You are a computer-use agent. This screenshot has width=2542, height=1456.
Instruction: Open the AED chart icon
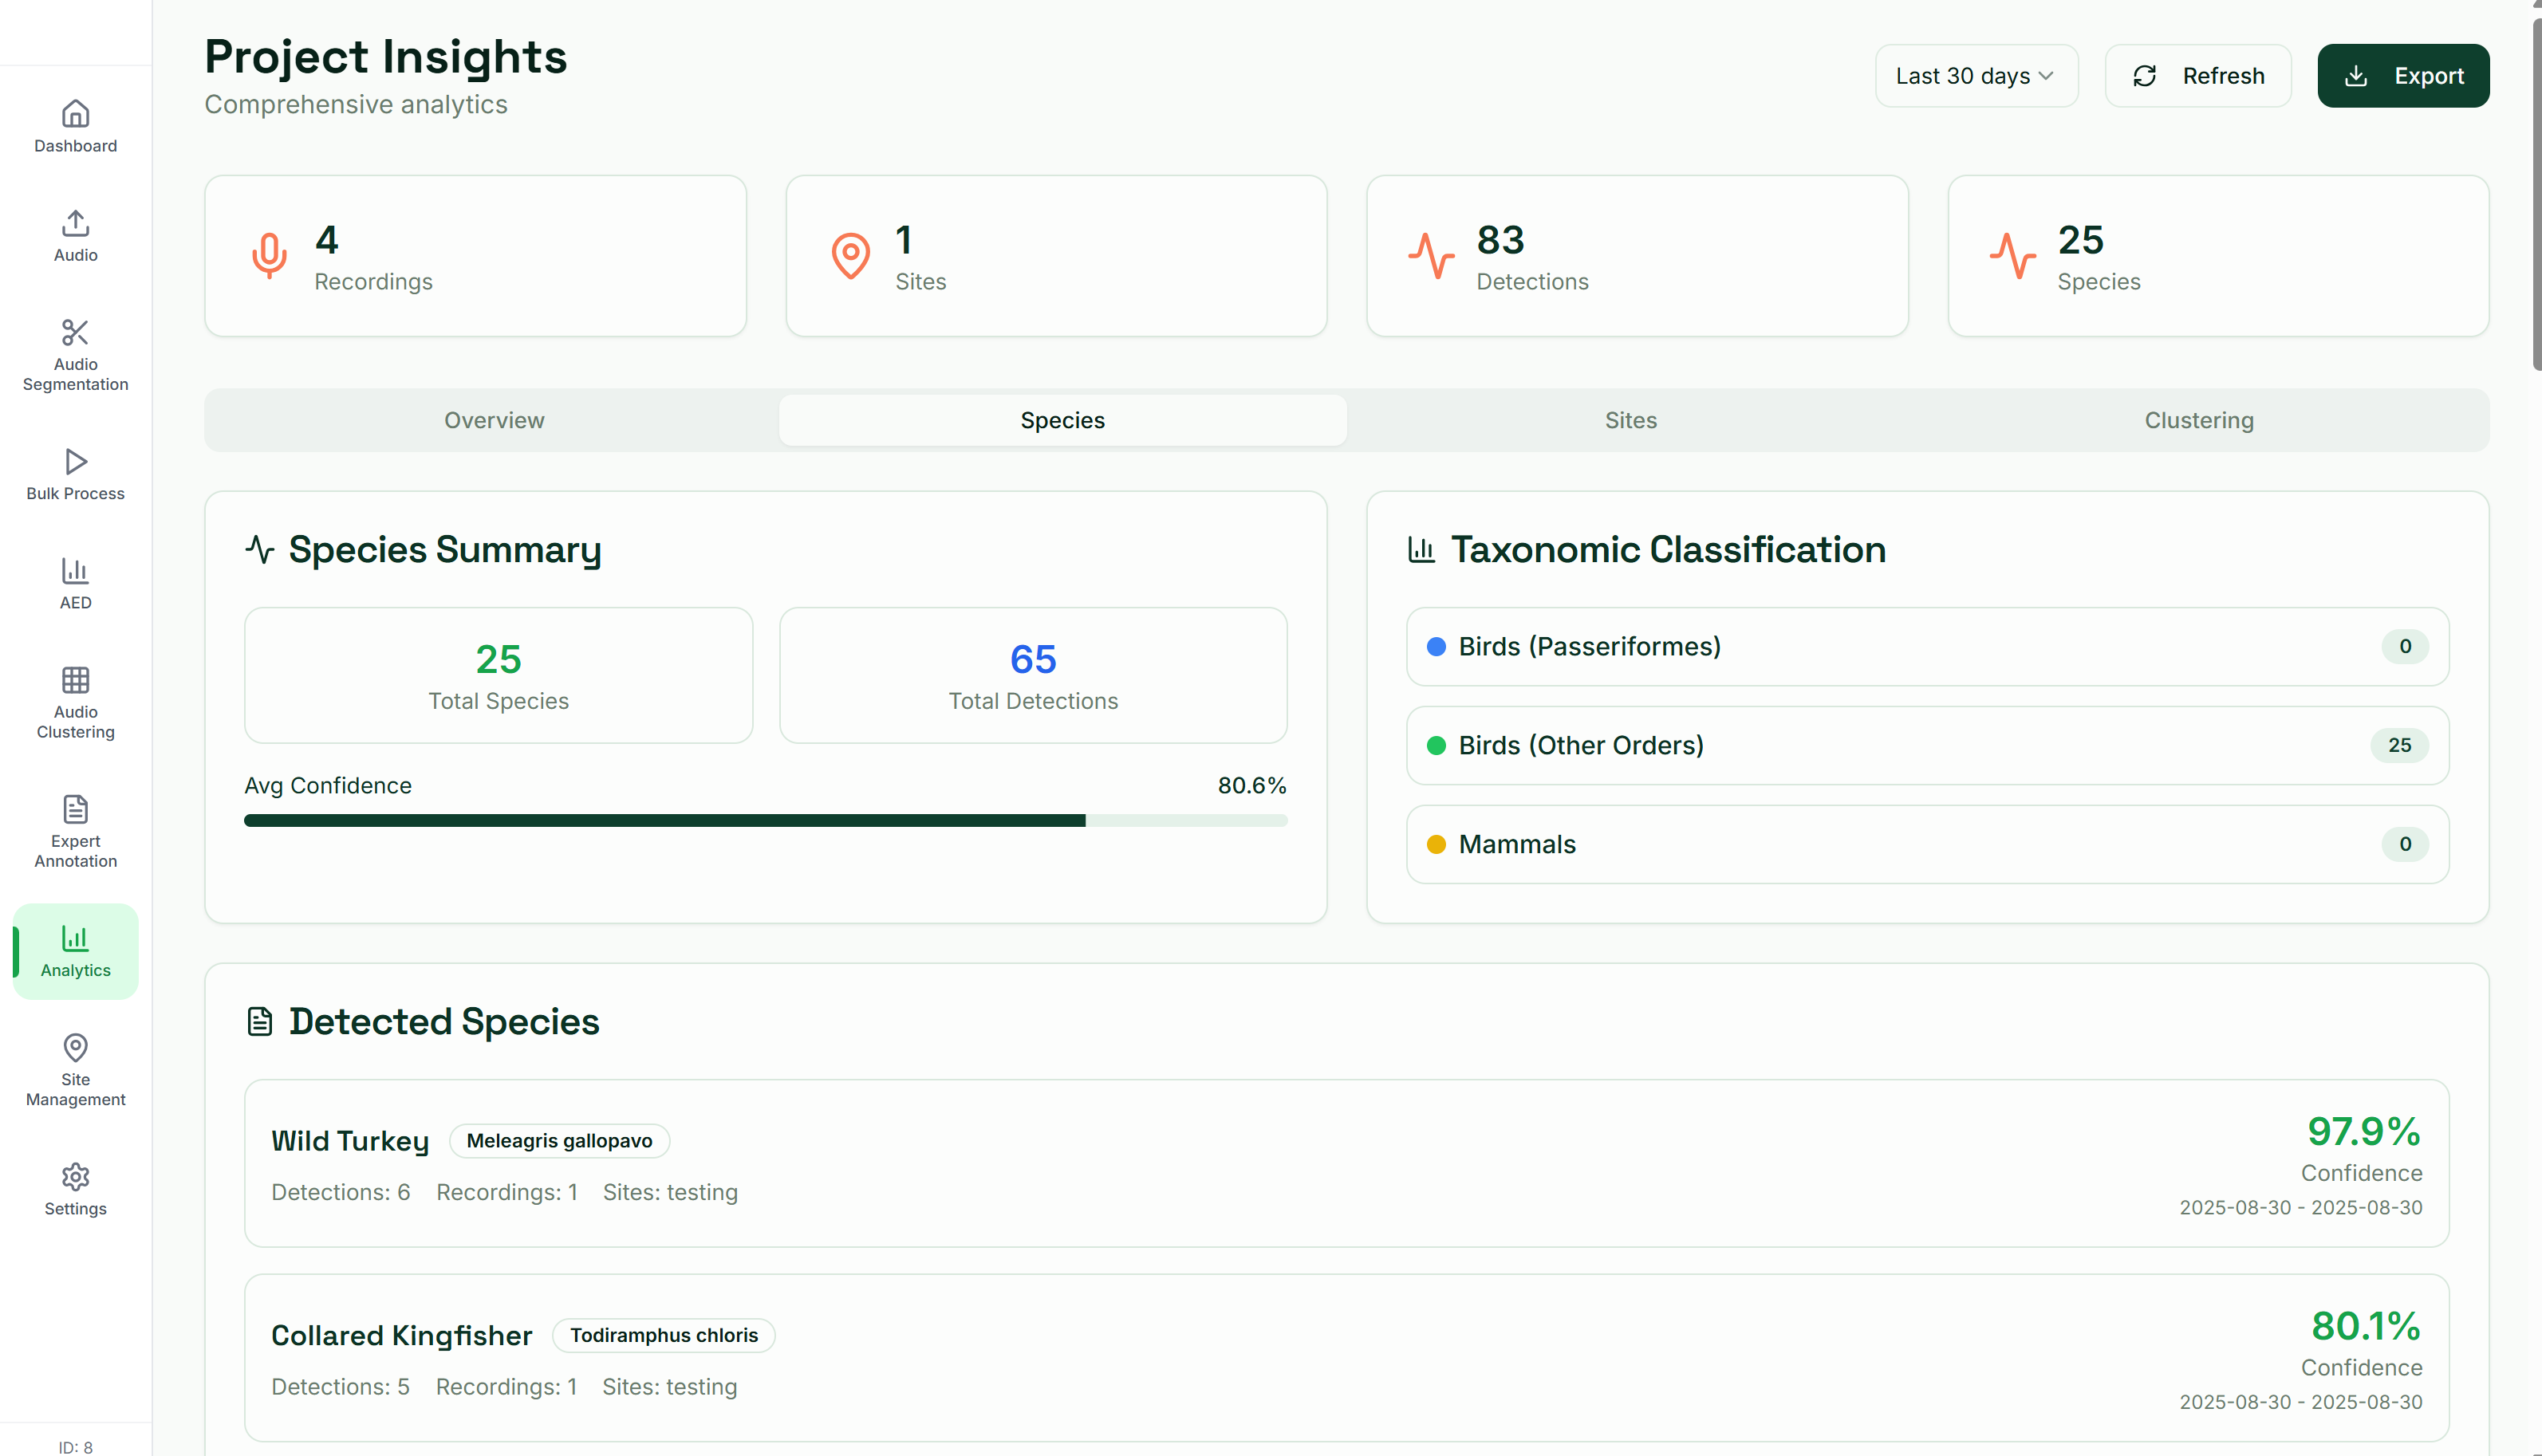(x=75, y=571)
